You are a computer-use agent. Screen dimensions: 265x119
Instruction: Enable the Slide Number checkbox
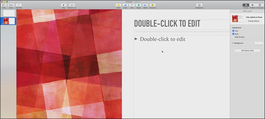coord(233,37)
